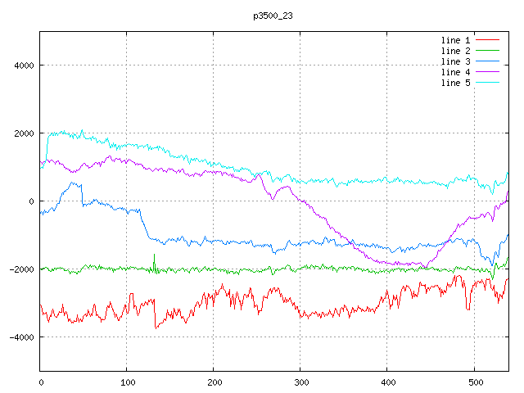Screen dimensions: 524x393
Task: Pick the purple line sample in legend
Action: pos(487,72)
